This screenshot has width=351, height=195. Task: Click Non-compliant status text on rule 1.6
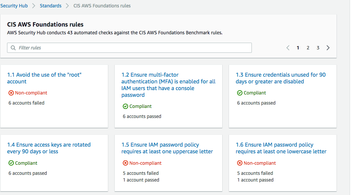[x=260, y=163]
